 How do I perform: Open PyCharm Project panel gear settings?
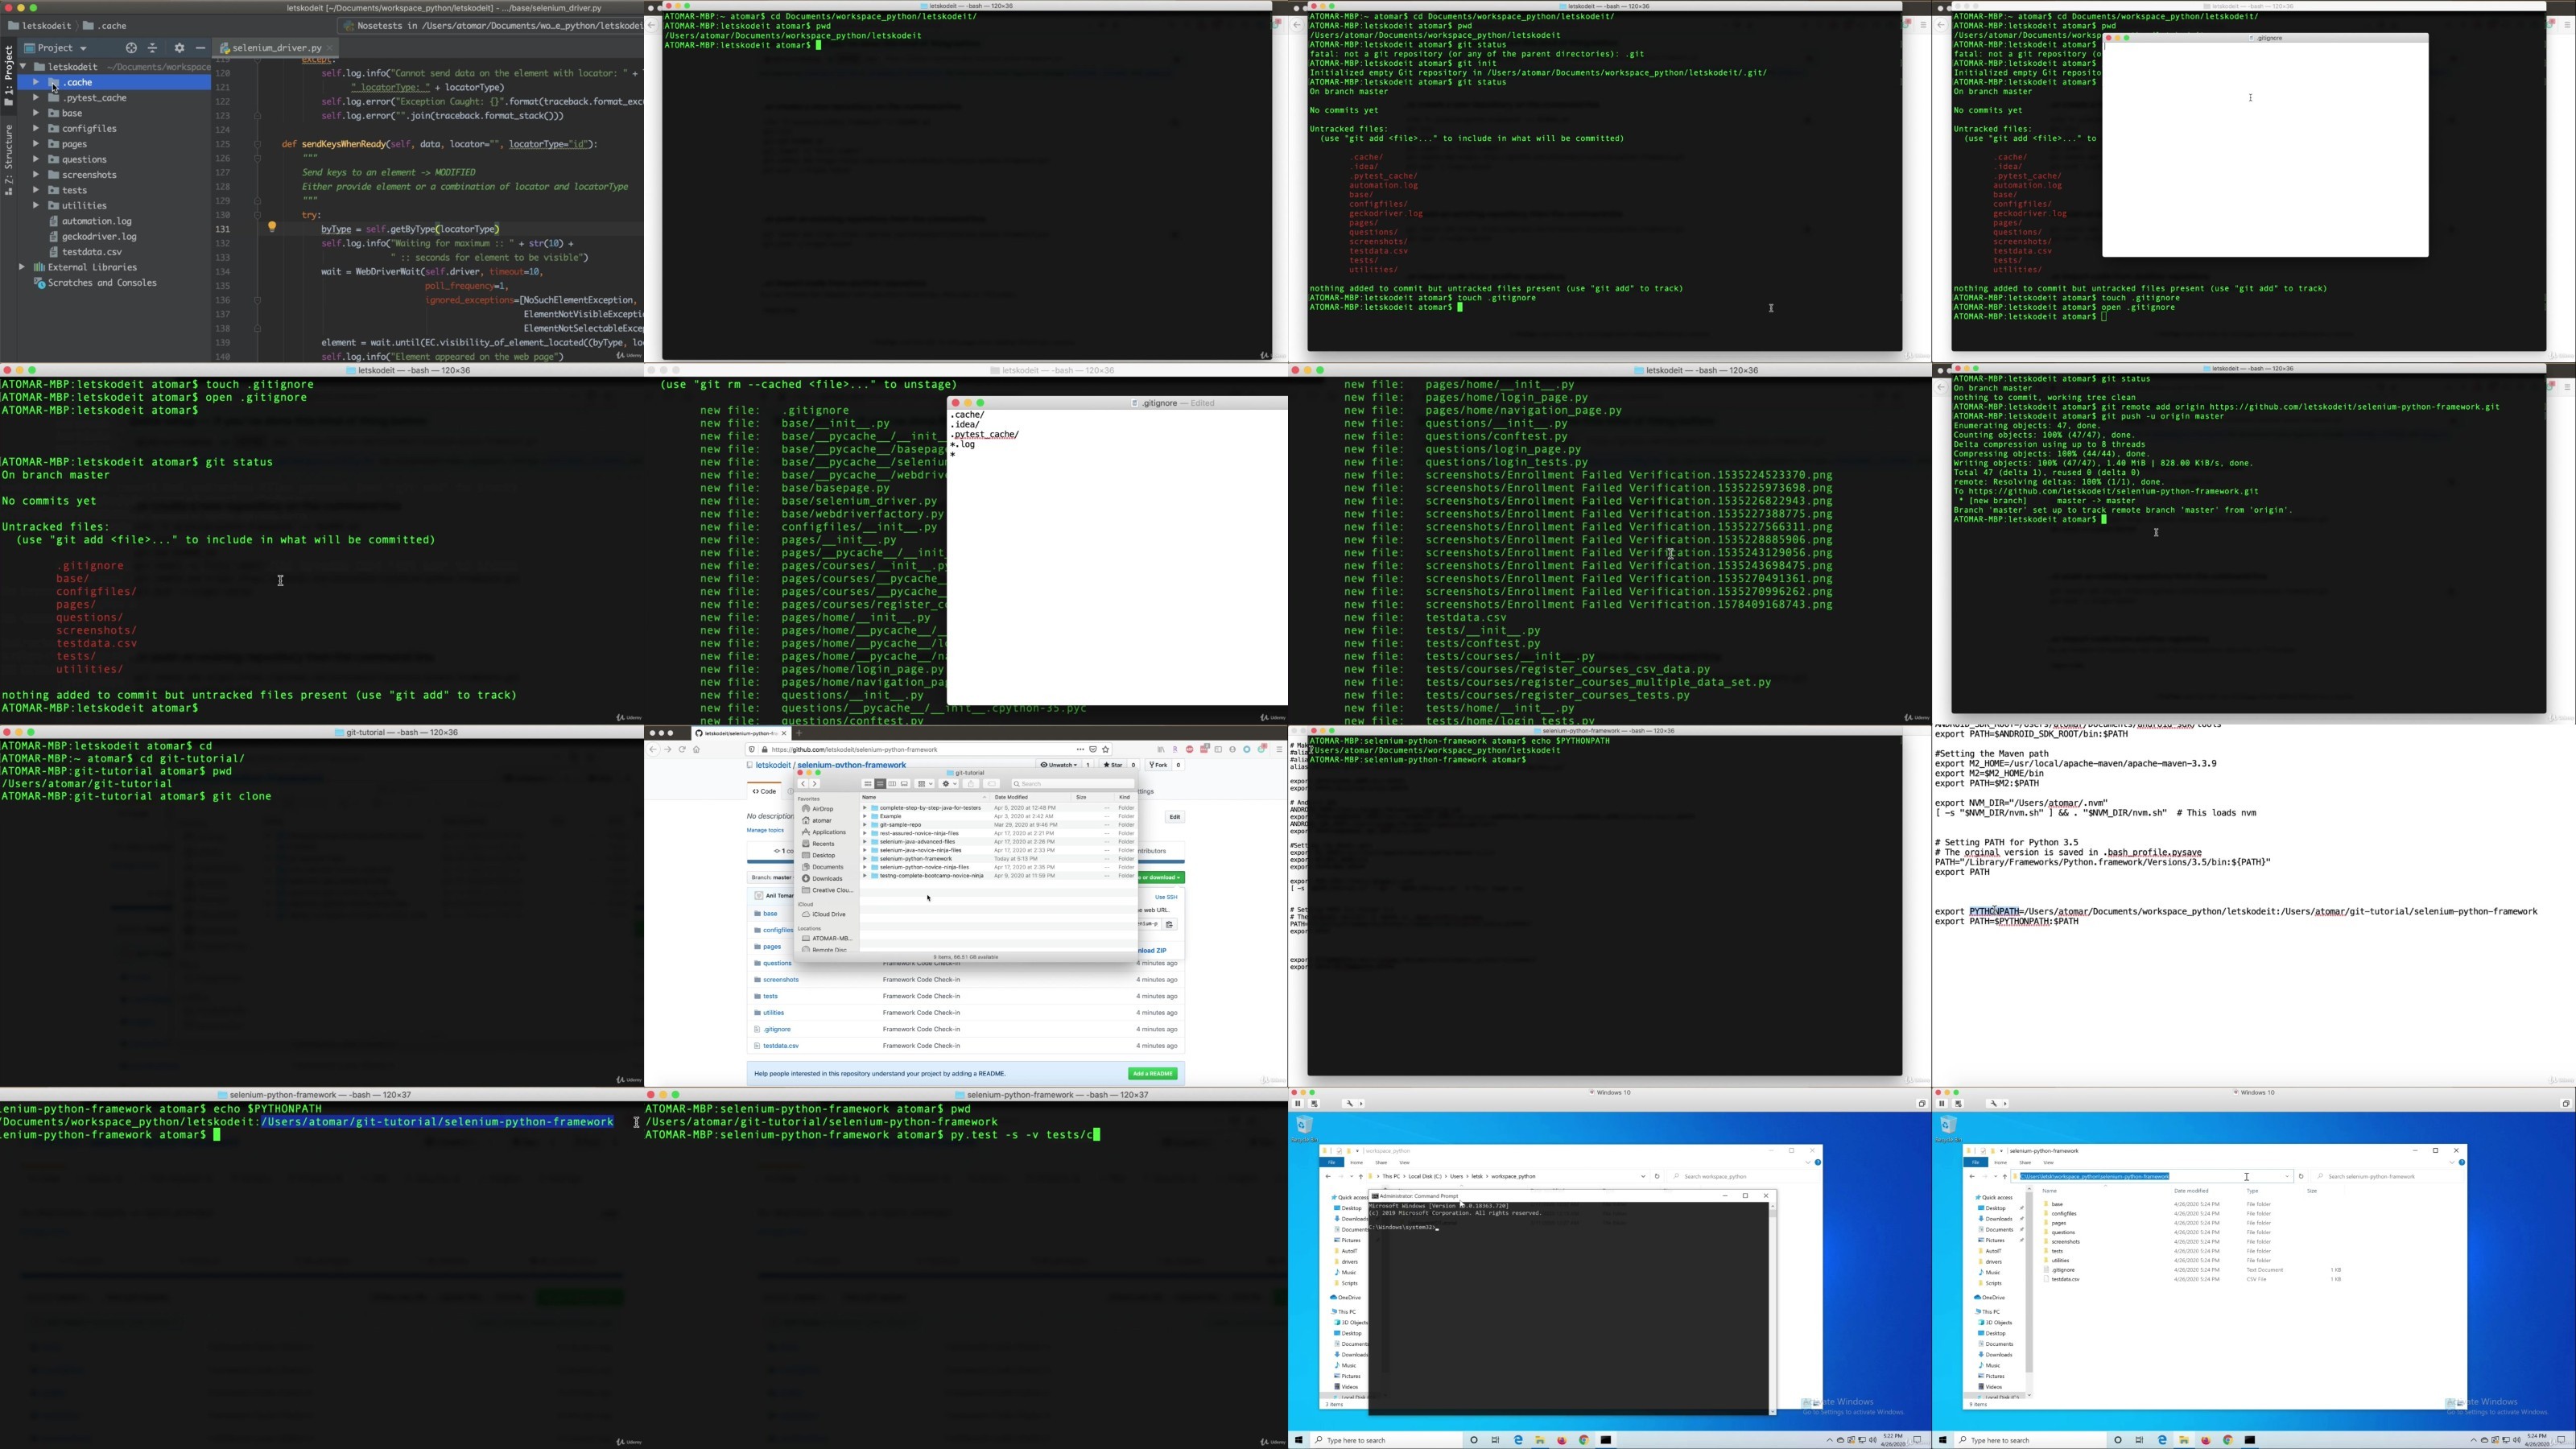pyautogui.click(x=179, y=48)
